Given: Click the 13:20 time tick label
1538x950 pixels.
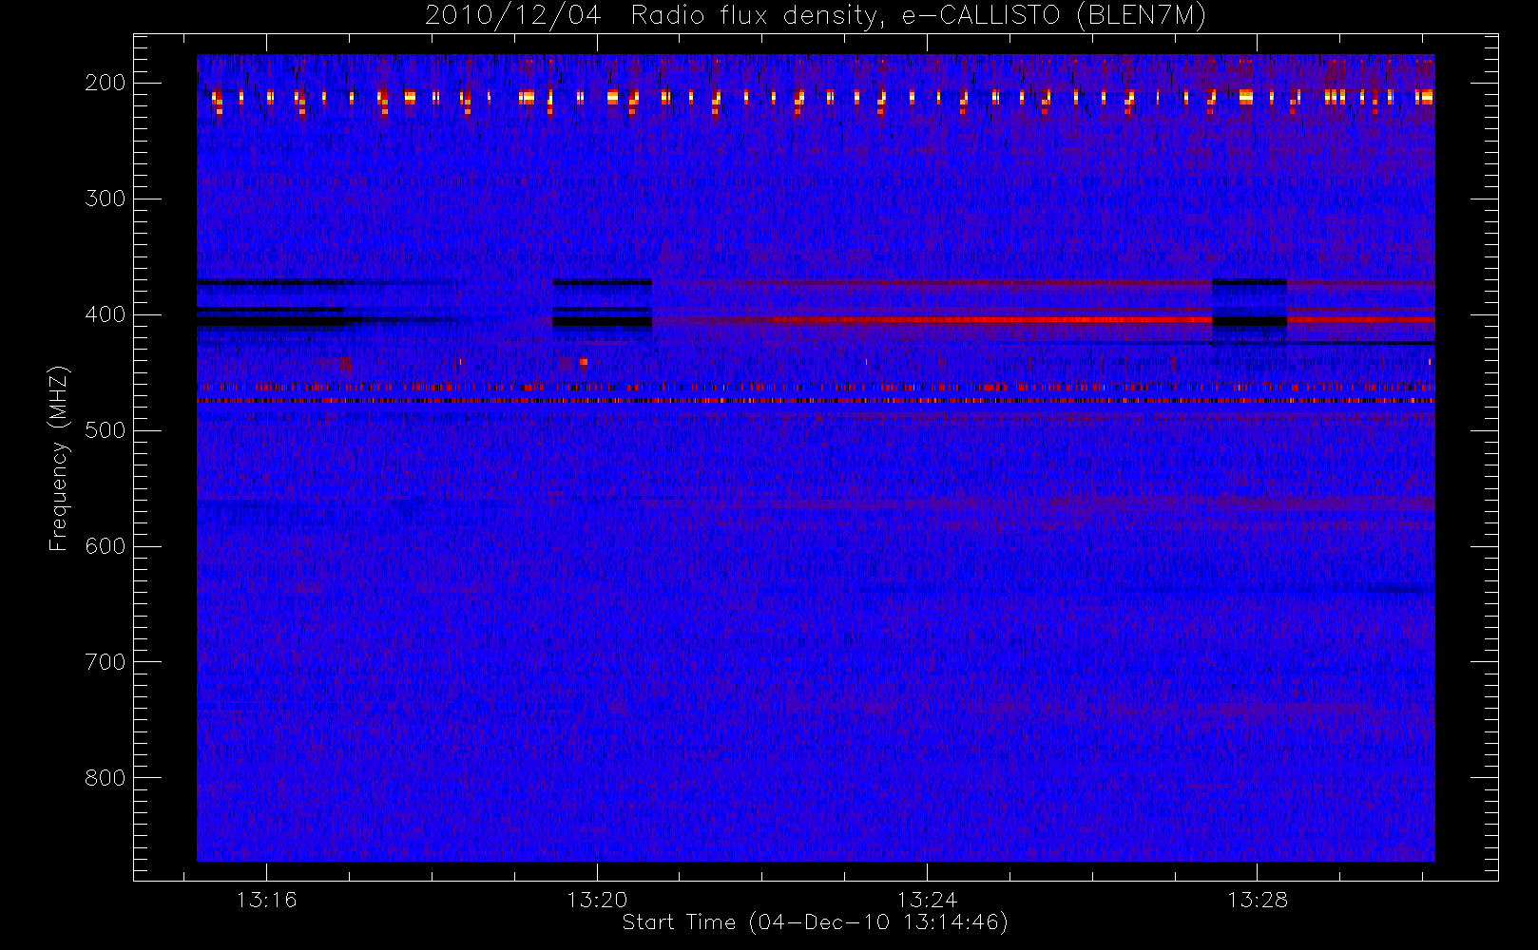Looking at the screenshot, I should 597,900.
